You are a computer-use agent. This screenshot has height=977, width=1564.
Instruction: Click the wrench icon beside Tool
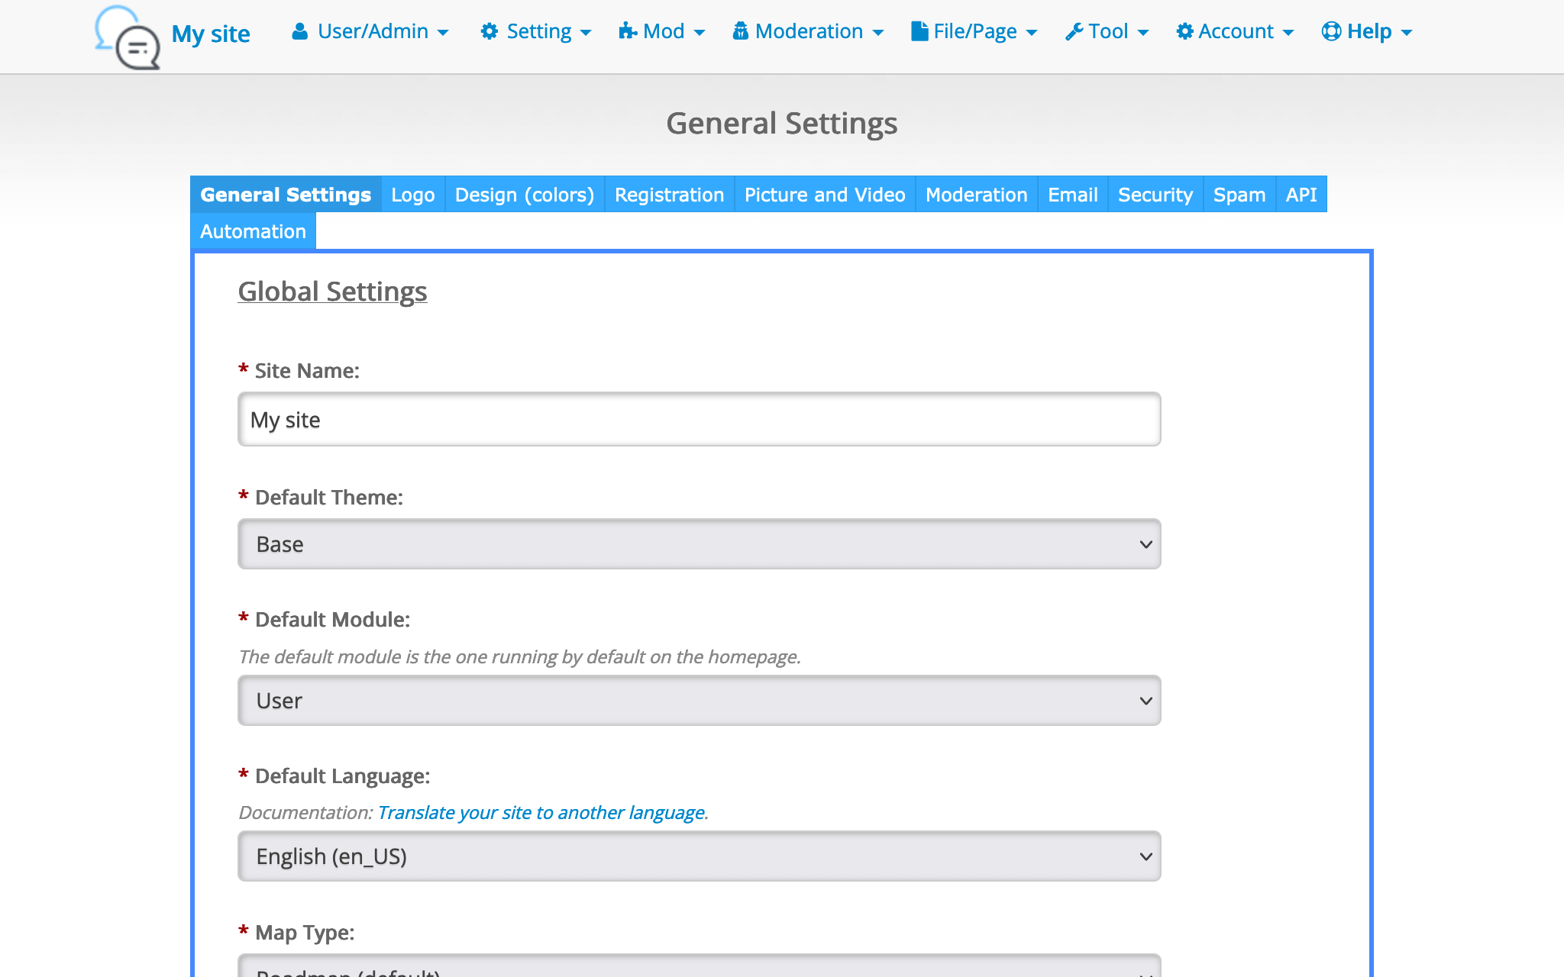tap(1074, 31)
